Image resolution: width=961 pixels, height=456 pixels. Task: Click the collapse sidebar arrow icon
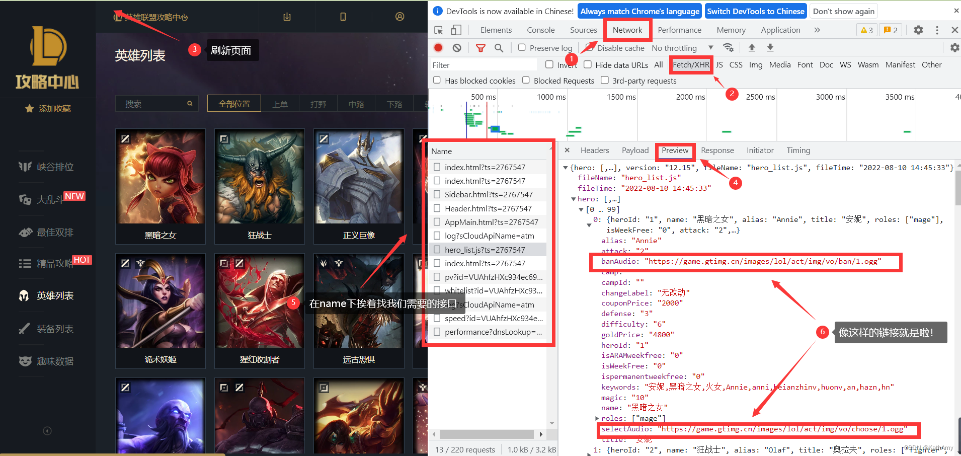tap(47, 431)
